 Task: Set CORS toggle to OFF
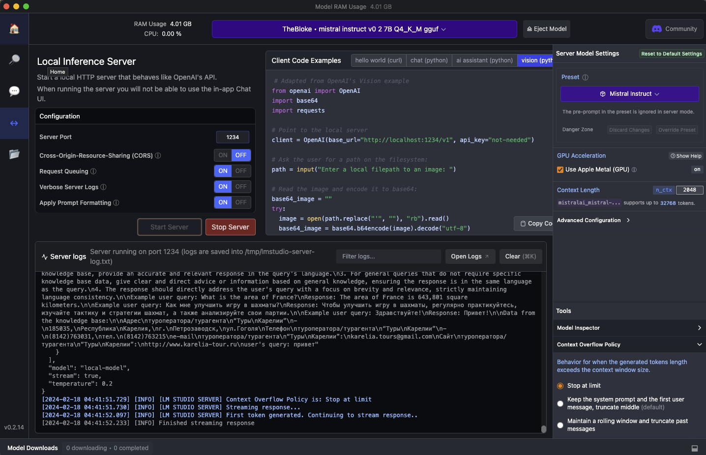tap(241, 155)
